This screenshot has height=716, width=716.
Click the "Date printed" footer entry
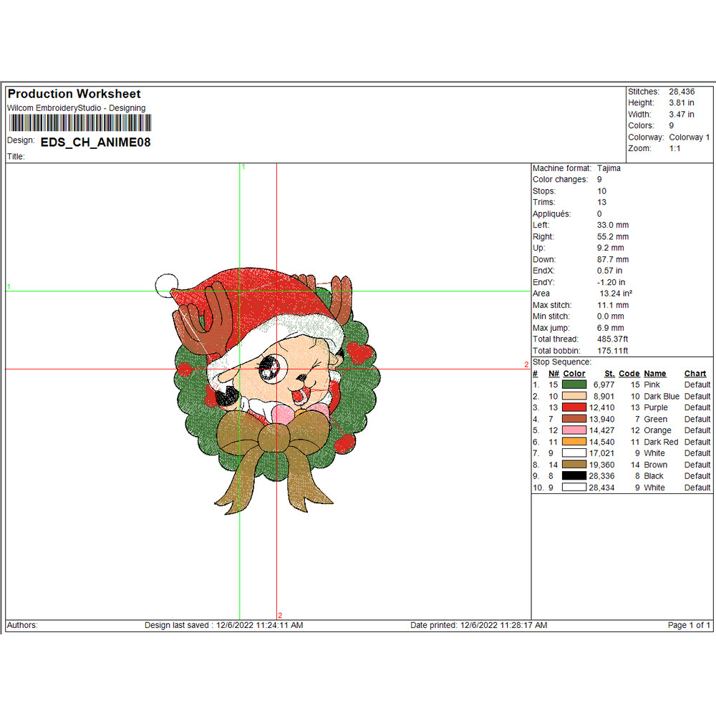pos(478,625)
